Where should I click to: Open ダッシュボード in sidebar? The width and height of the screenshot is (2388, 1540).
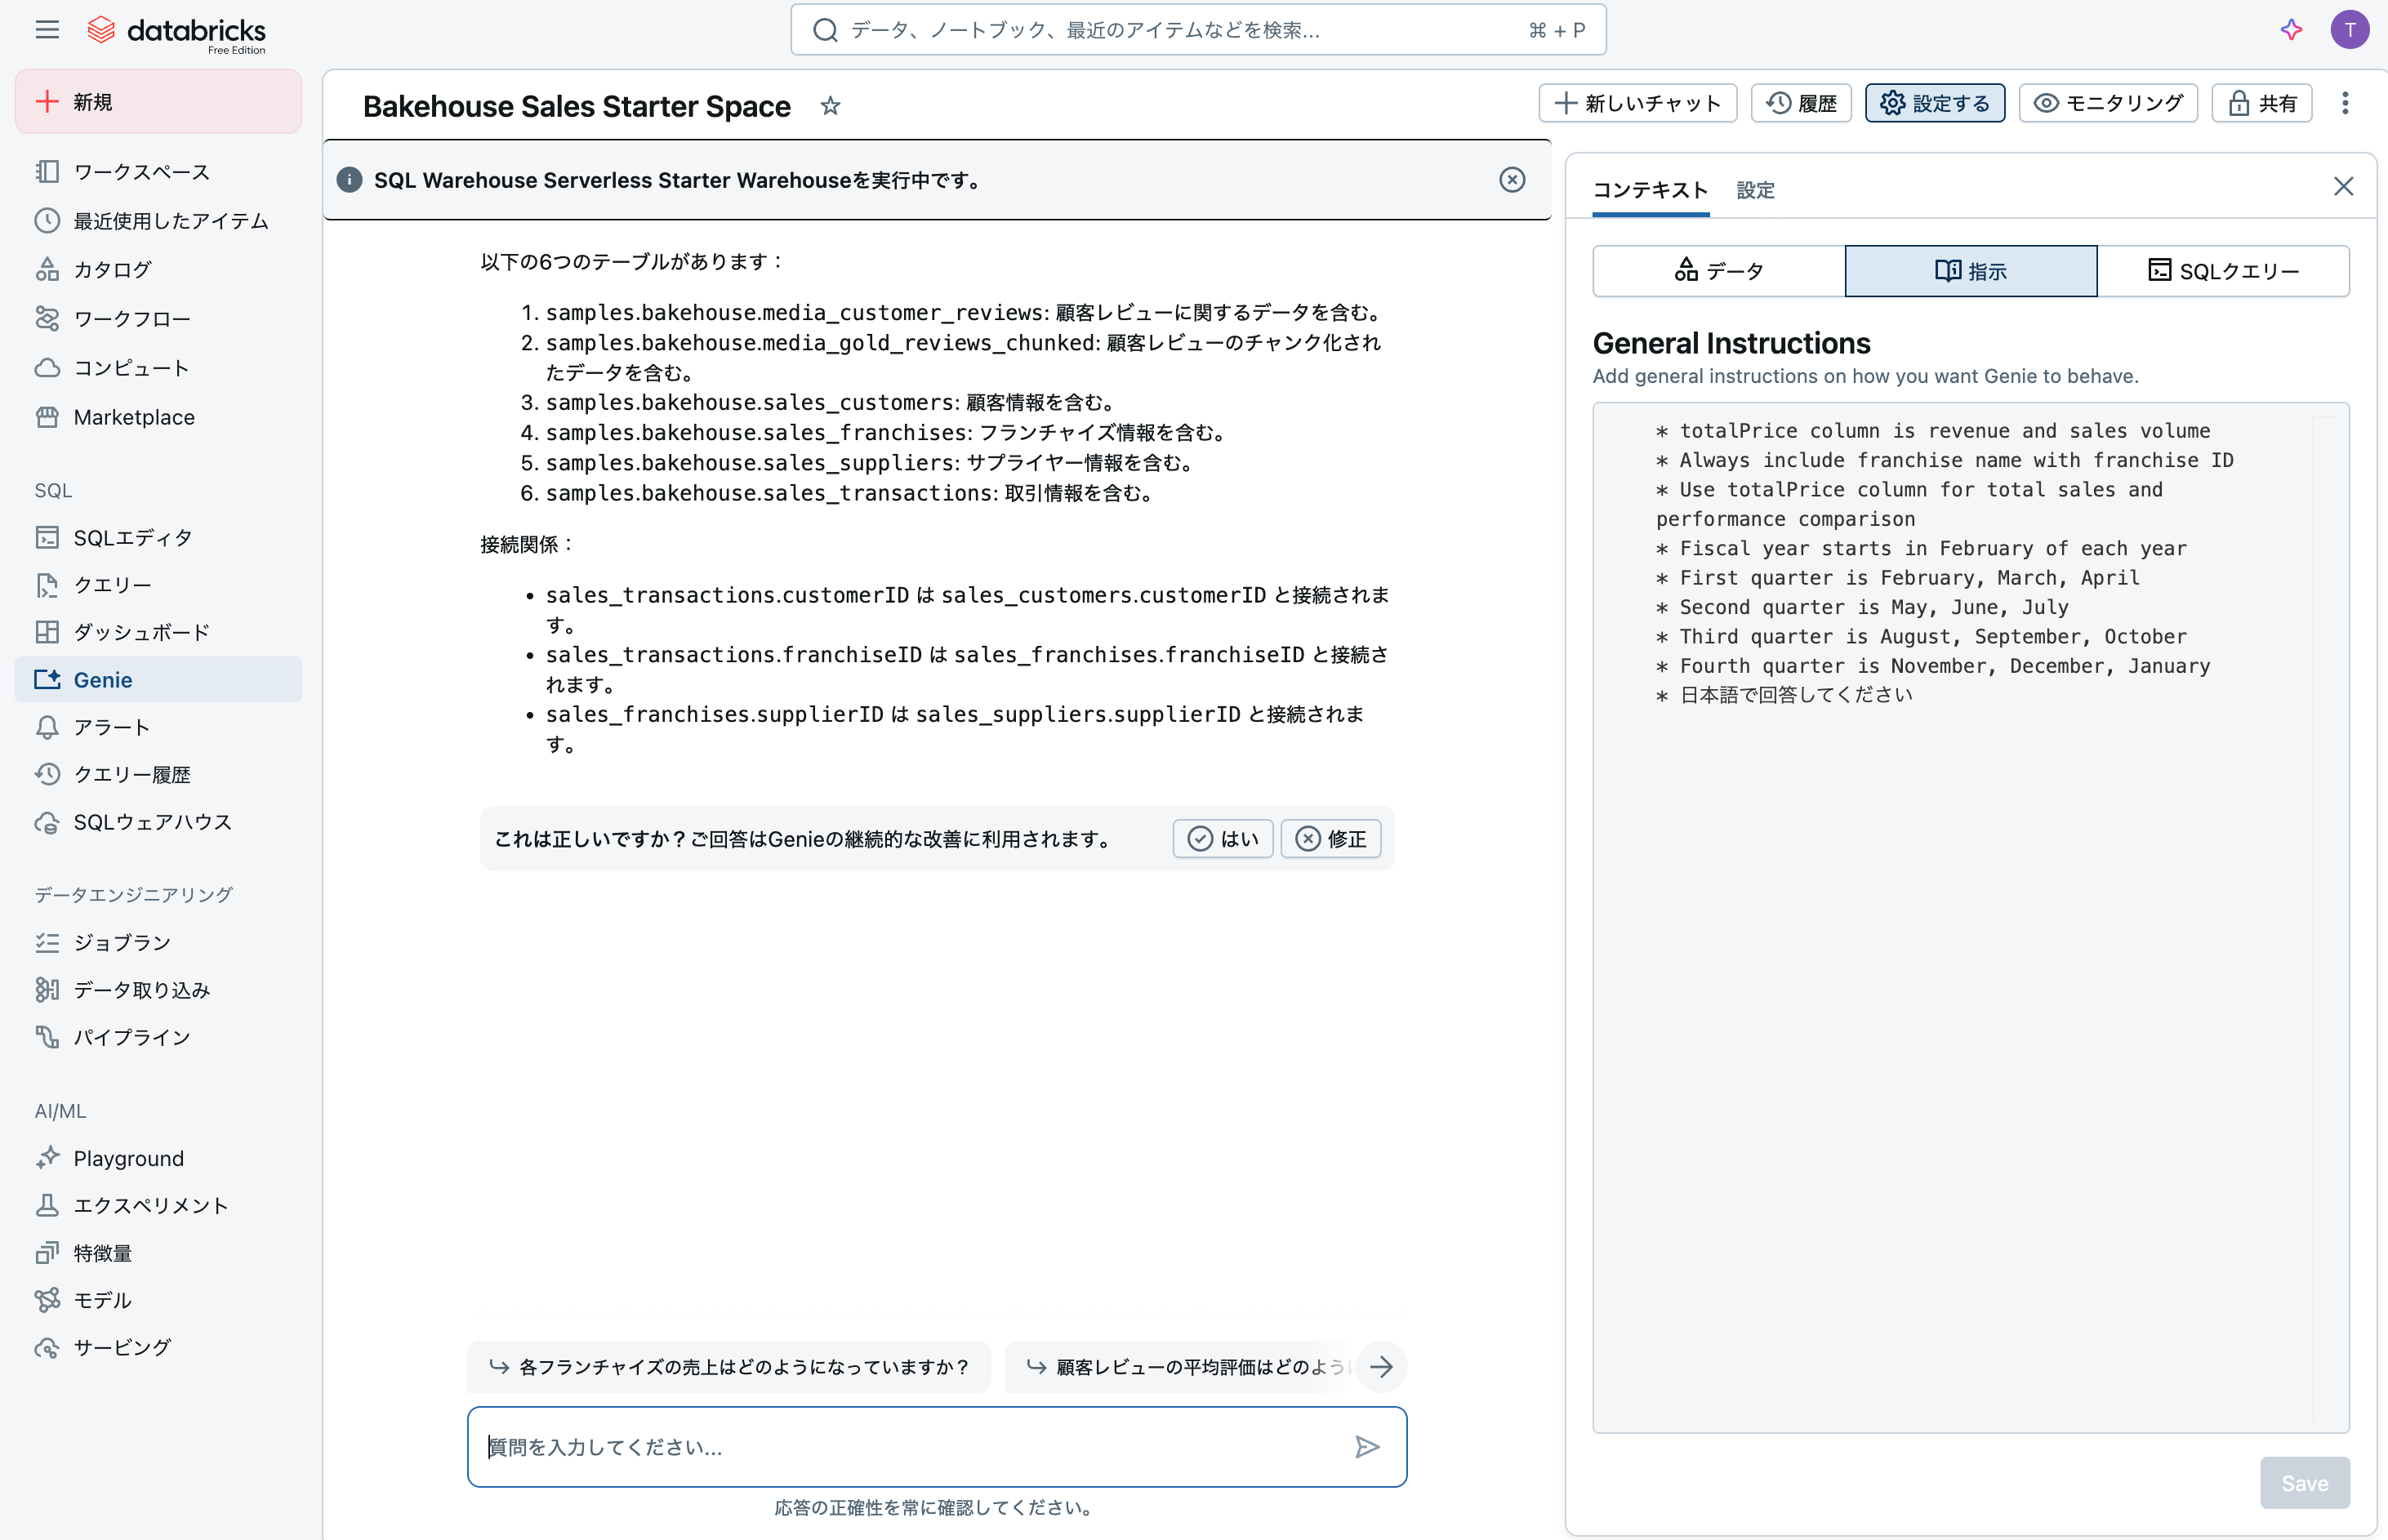[158, 633]
